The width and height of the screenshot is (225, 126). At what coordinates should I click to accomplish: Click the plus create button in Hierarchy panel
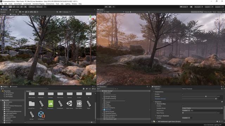coord(98,89)
